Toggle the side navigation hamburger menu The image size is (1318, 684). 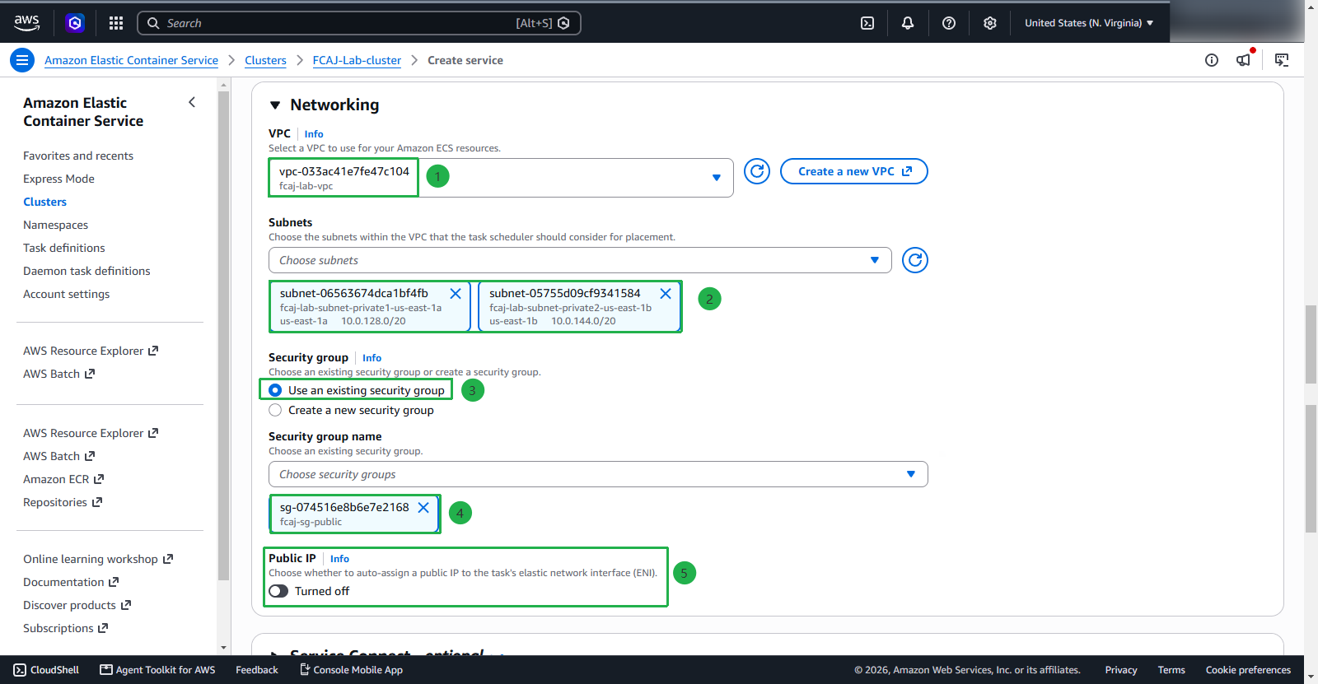(22, 60)
